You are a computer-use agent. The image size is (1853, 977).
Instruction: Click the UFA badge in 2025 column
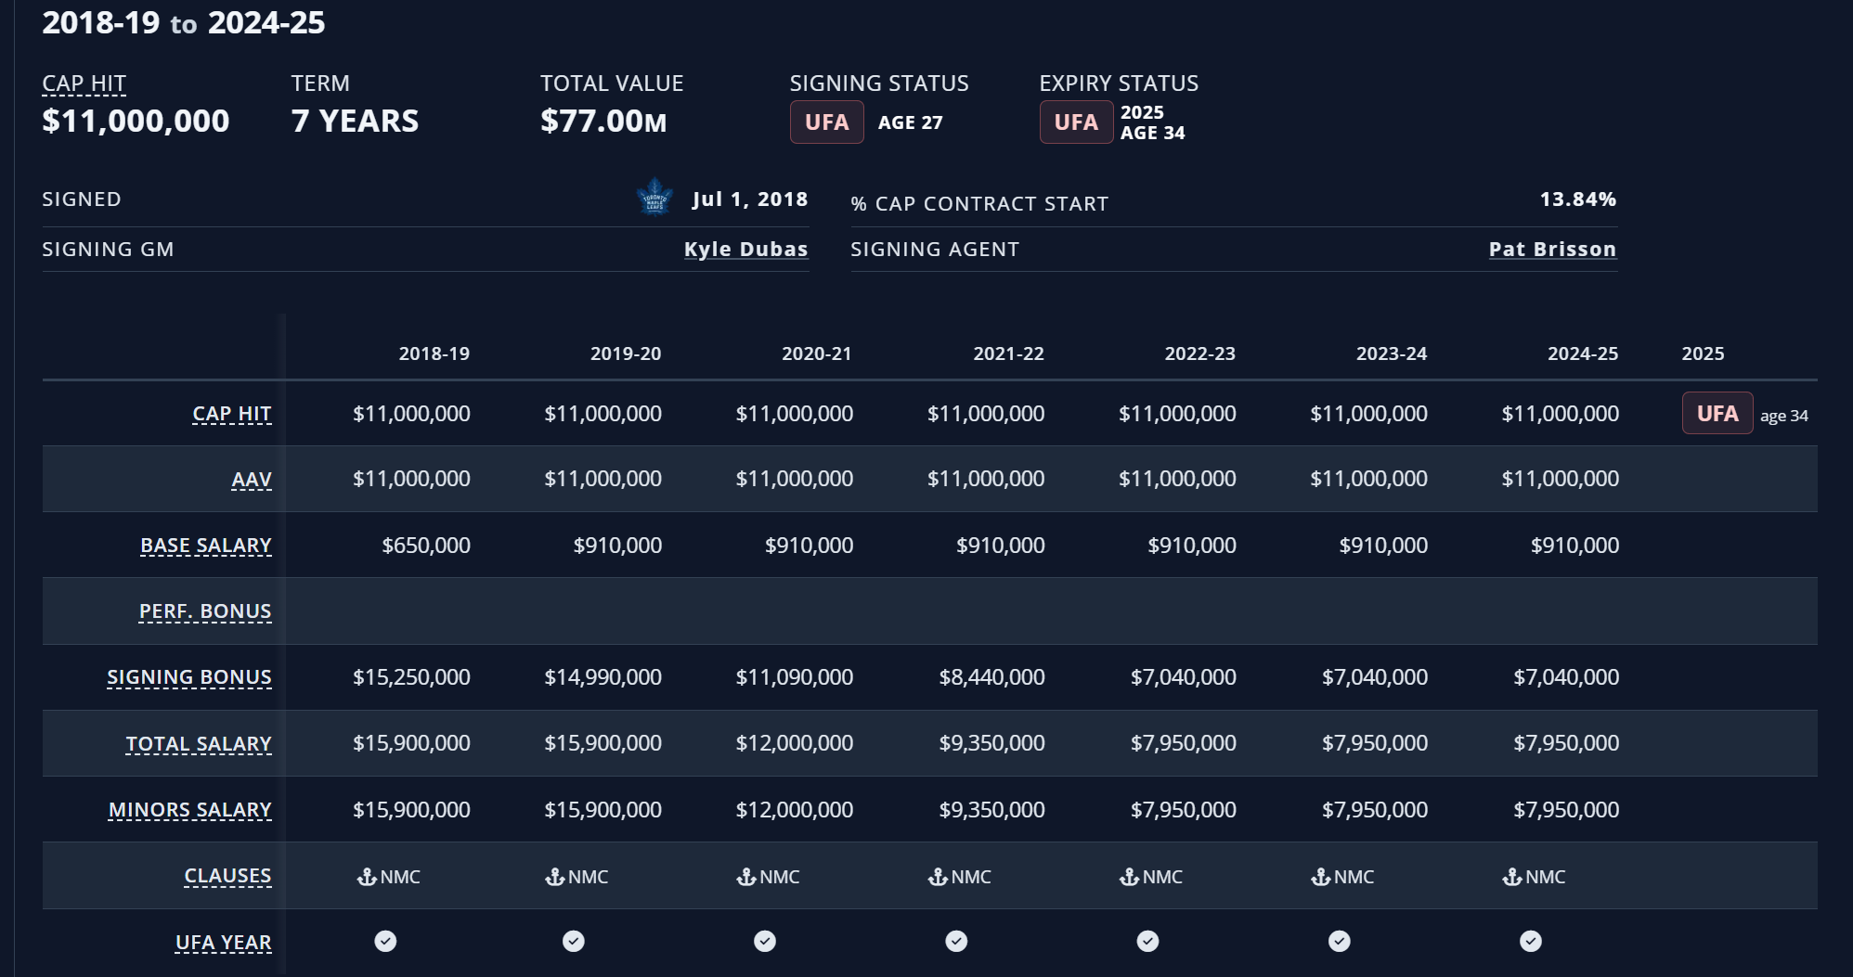point(1717,414)
